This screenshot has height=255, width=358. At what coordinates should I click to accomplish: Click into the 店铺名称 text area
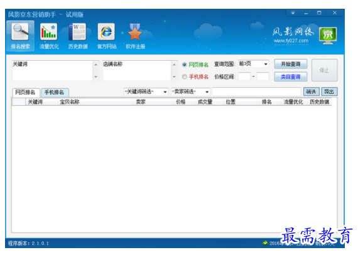tap(136, 71)
